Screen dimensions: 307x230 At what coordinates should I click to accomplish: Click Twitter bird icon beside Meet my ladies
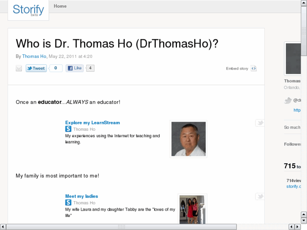[x=260, y=196]
